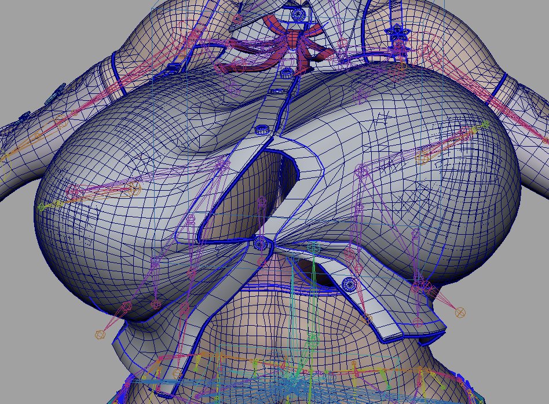Select the flower-shaped ornament on the collar
The height and width of the screenshot is (404, 549).
click(x=397, y=34)
